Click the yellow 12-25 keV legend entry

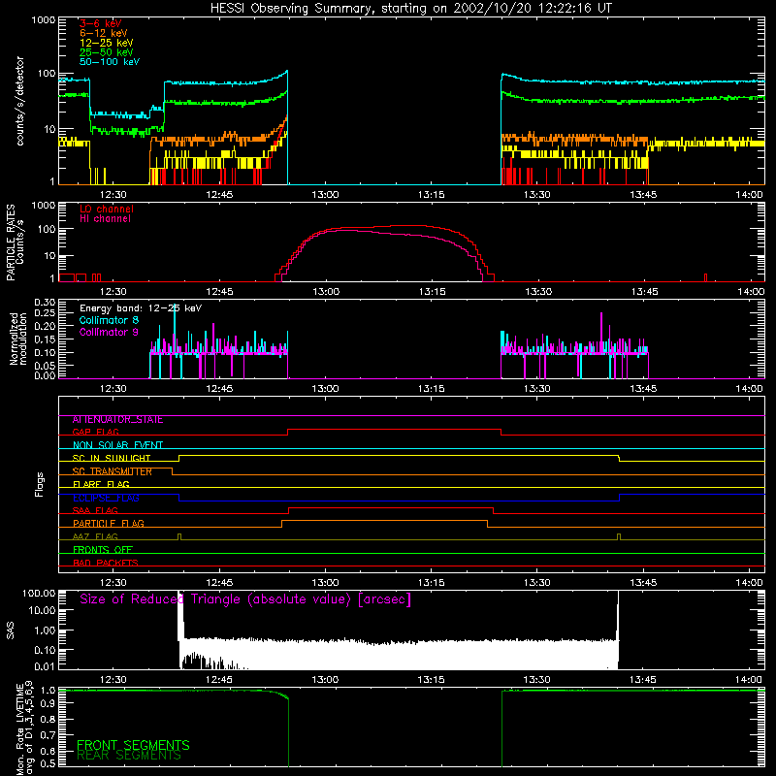click(107, 43)
